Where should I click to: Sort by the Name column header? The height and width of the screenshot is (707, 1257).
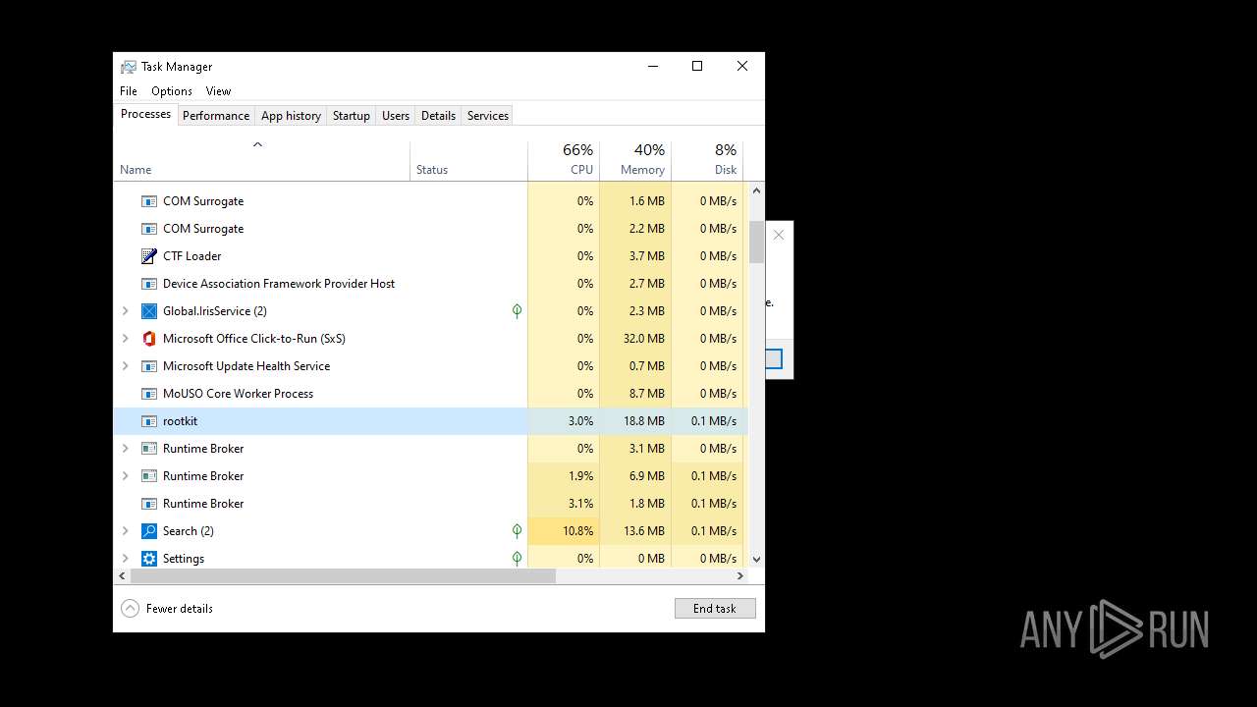click(261, 161)
